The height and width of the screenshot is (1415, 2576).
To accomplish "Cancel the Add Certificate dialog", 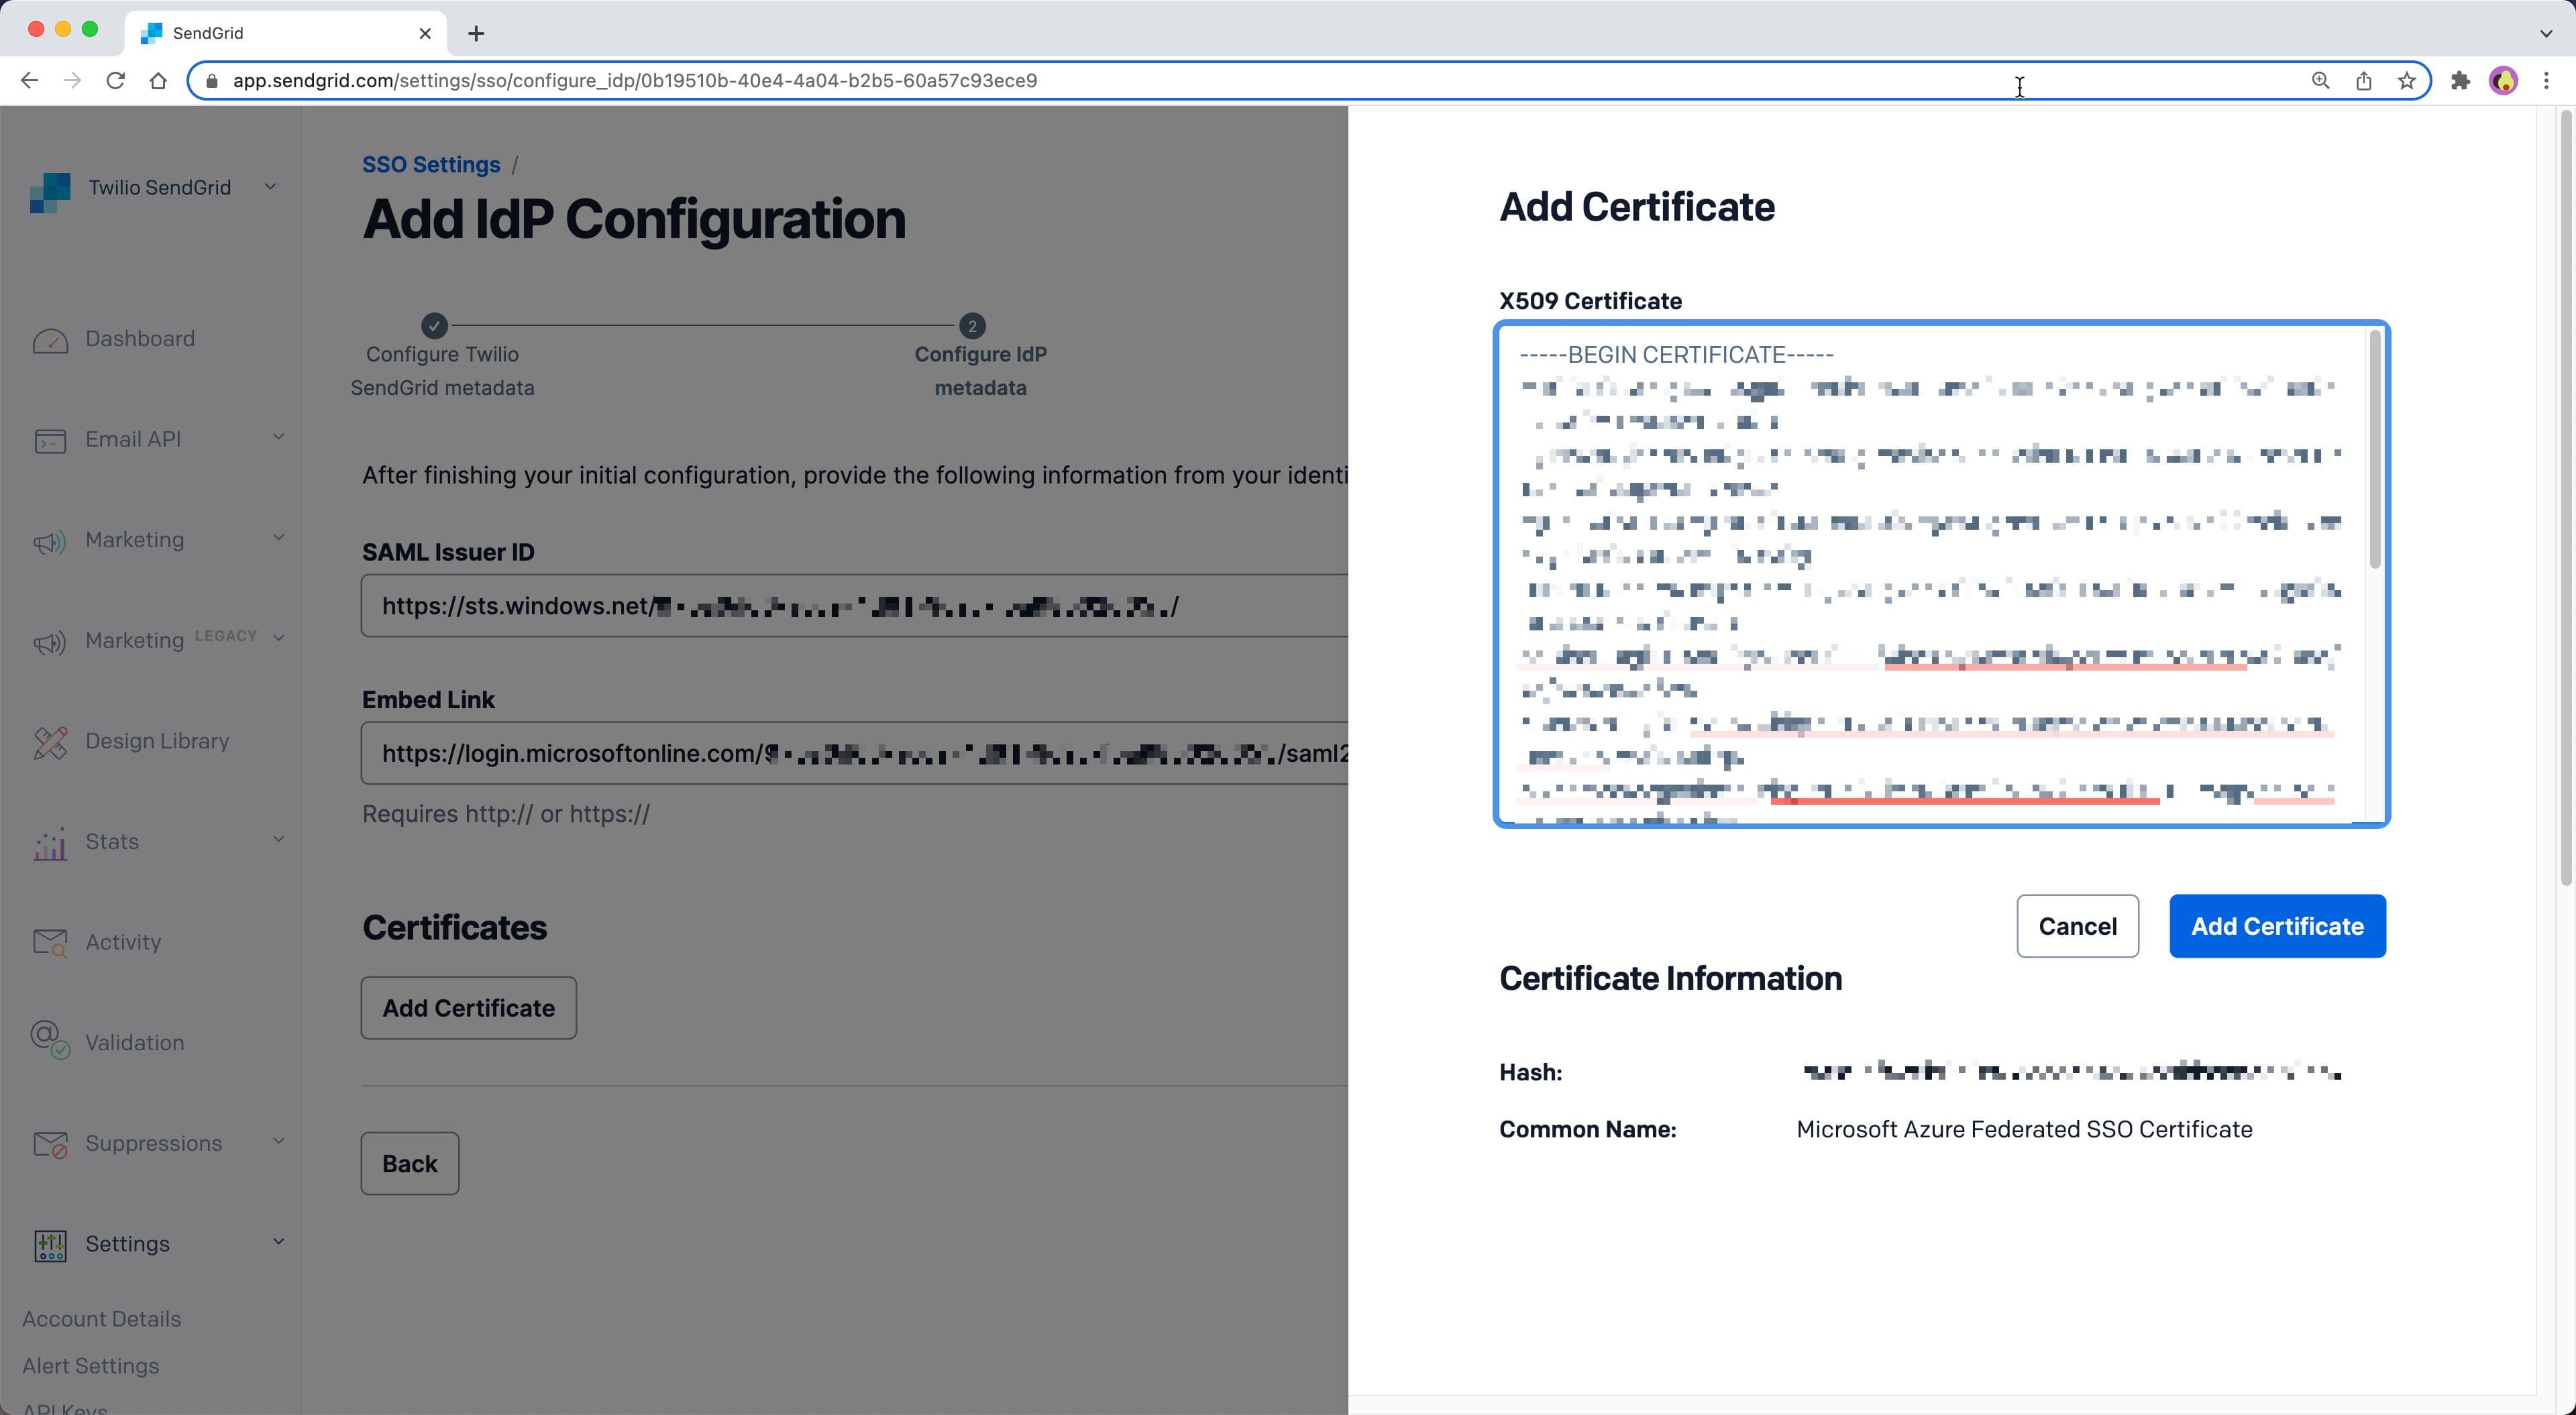I will (x=2077, y=925).
